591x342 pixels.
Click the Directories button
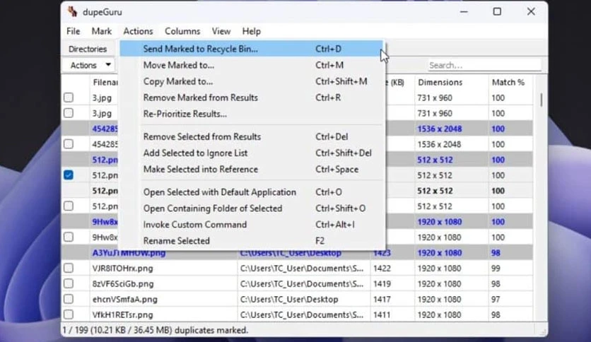coord(88,49)
